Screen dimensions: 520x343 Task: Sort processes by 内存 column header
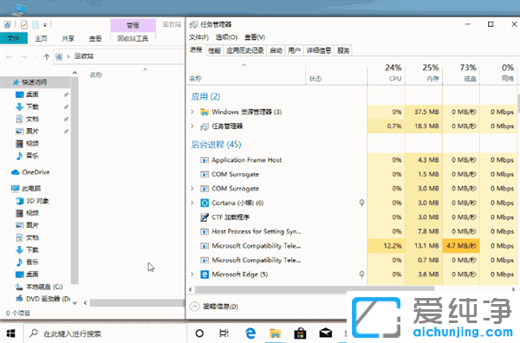(424, 73)
